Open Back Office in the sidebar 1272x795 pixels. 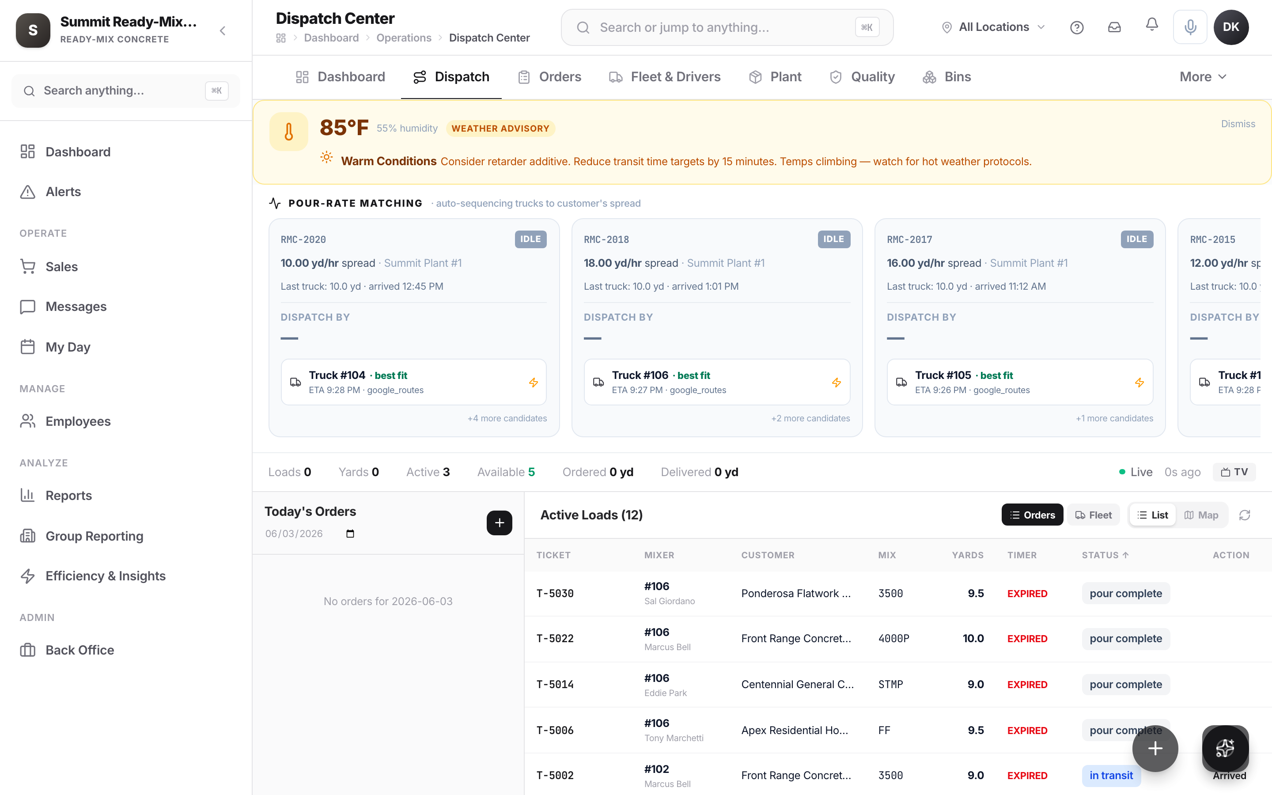(x=126, y=650)
